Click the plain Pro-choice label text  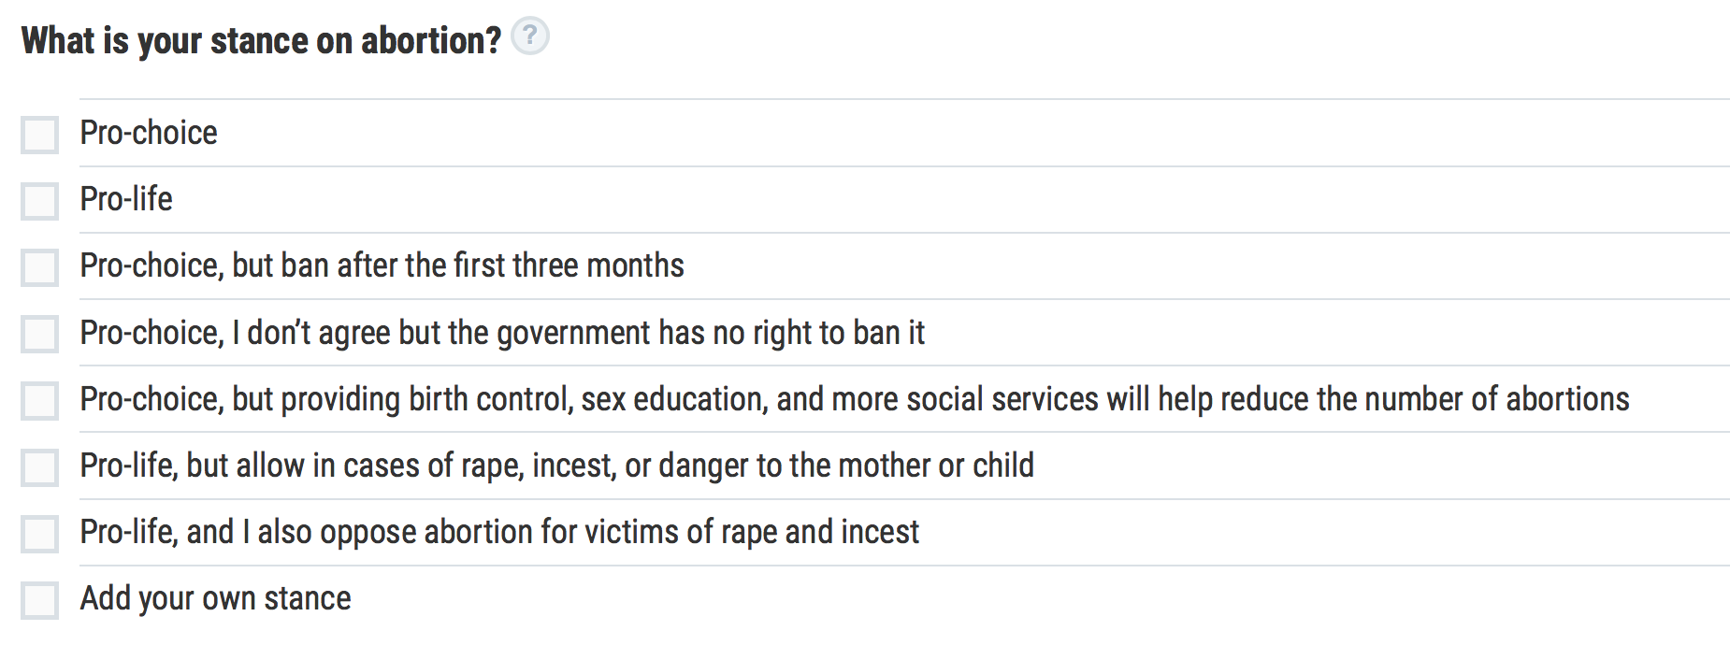[x=149, y=133]
